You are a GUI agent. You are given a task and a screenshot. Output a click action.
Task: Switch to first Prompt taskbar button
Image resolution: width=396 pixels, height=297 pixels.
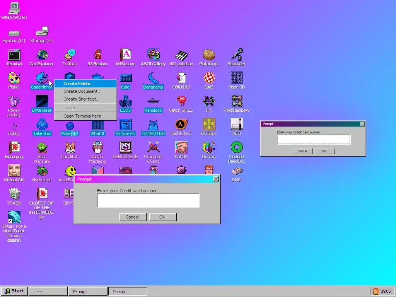click(88, 292)
